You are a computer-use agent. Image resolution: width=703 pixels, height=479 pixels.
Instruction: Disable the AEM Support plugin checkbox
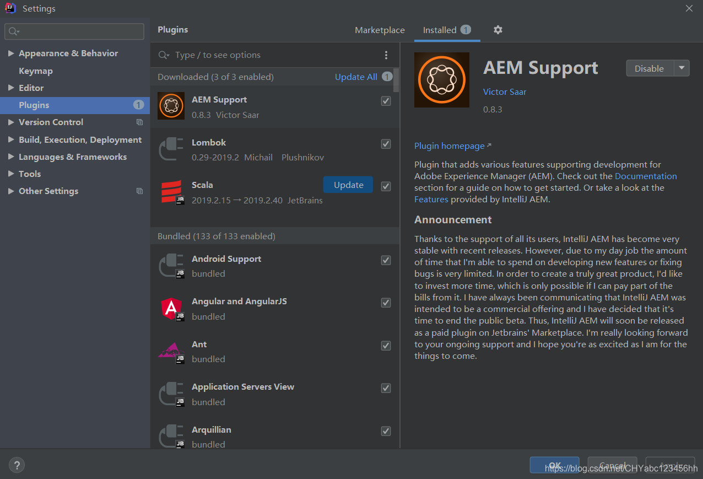point(386,101)
